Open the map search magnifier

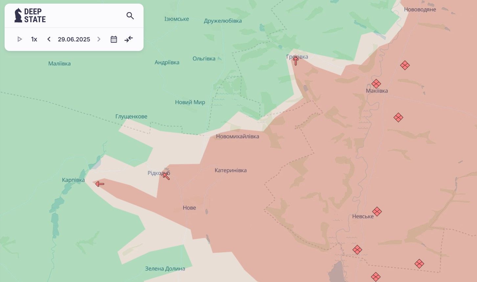point(130,16)
